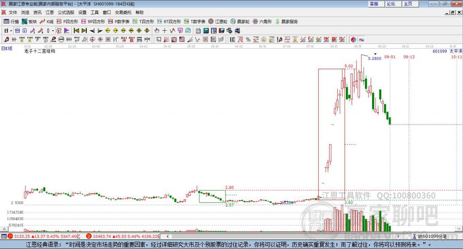Select the red target circle tool
The height and width of the screenshot is (249, 463).
(x=92, y=39)
